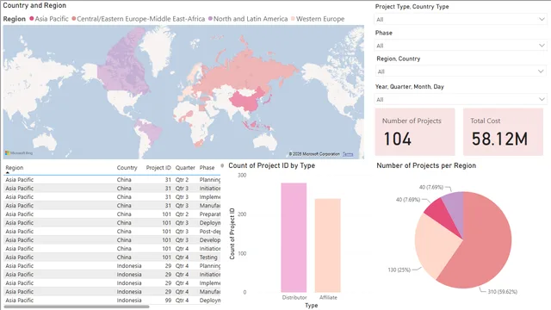Select the North and Latin America legend label
The height and width of the screenshot is (310, 551).
pos(251,19)
